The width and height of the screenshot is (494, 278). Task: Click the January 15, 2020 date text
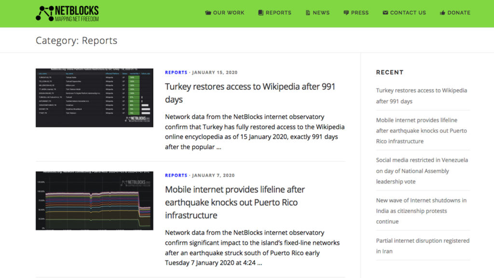click(x=215, y=72)
